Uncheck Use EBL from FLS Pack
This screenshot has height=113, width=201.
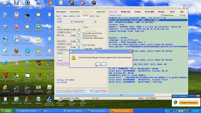click(84, 33)
